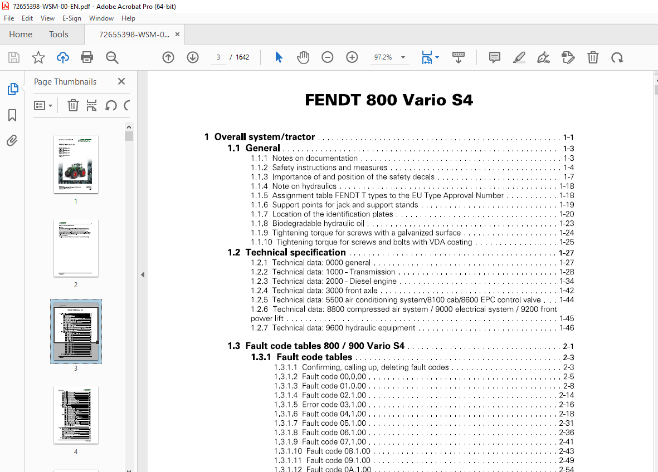Open the thumbnail print pages icon
Viewport: 658px width, 472px height.
coord(91,106)
